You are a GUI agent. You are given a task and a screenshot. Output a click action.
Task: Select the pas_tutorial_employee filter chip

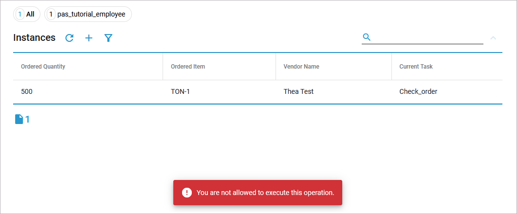[x=88, y=14]
